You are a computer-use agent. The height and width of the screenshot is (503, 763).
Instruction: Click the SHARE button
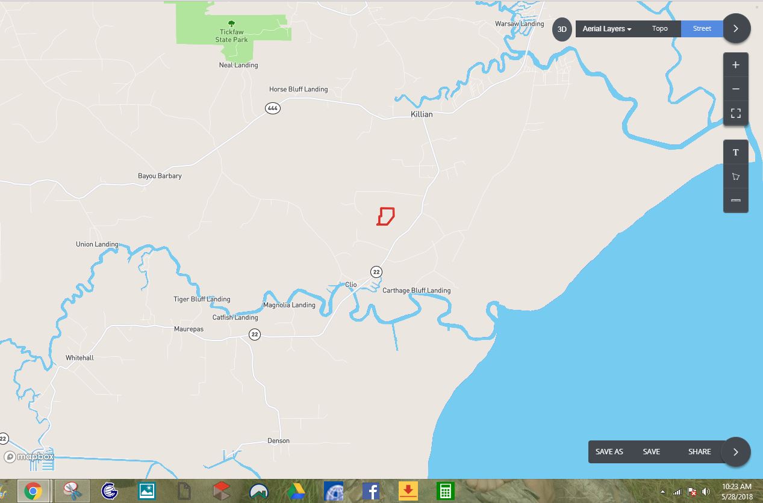point(699,452)
